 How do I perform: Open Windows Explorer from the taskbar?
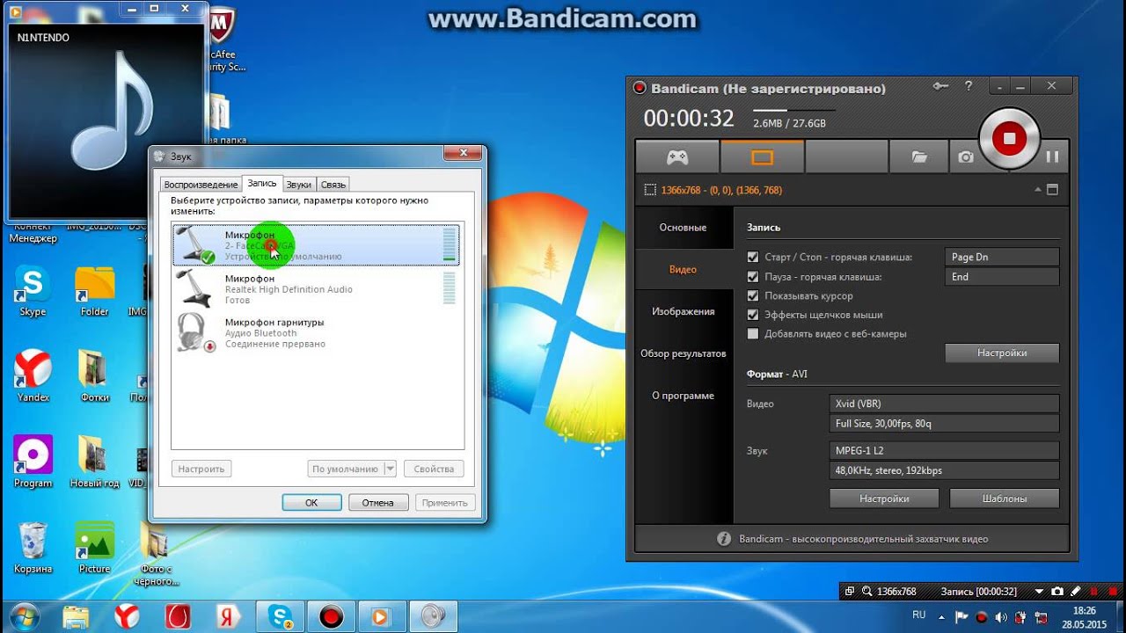(76, 616)
